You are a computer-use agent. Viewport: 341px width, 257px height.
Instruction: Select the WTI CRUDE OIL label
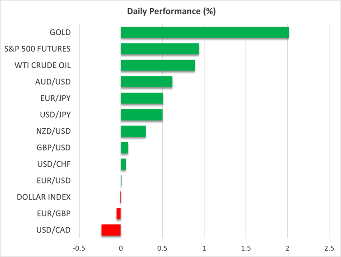tap(44, 65)
